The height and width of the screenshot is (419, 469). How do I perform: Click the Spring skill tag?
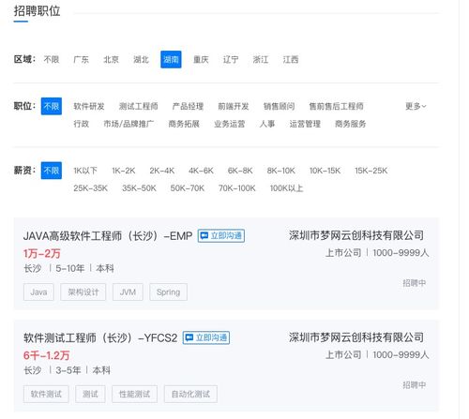(x=168, y=292)
